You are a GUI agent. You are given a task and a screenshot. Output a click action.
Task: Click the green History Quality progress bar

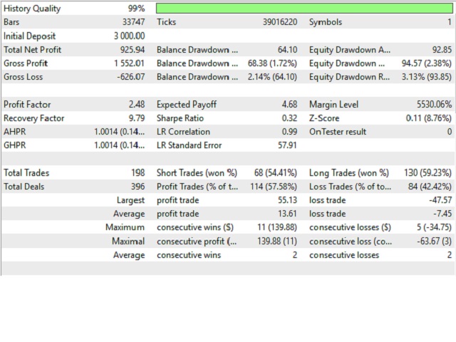(x=304, y=9)
